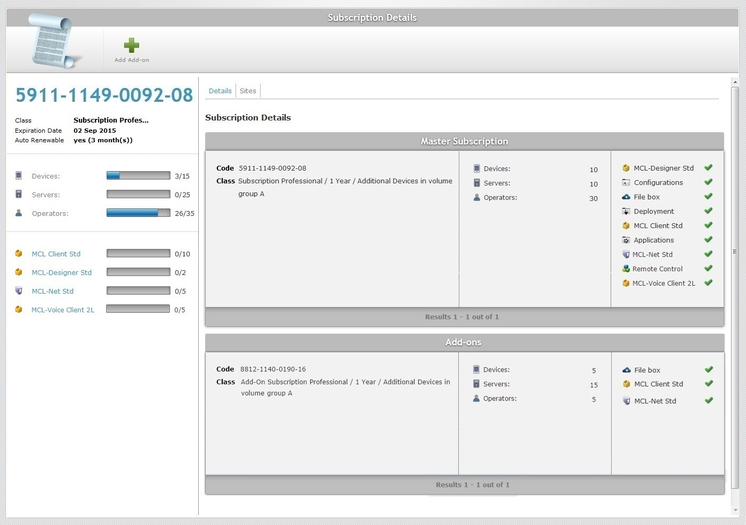
Task: Click the Devices icon in left summary
Action: tap(19, 175)
